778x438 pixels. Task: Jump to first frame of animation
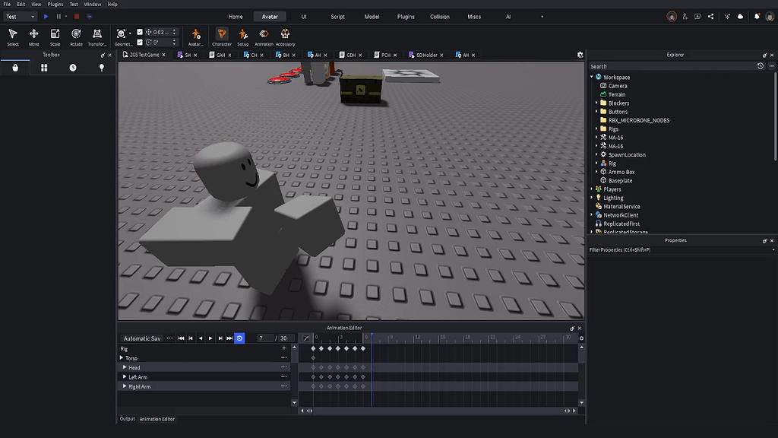(x=181, y=338)
